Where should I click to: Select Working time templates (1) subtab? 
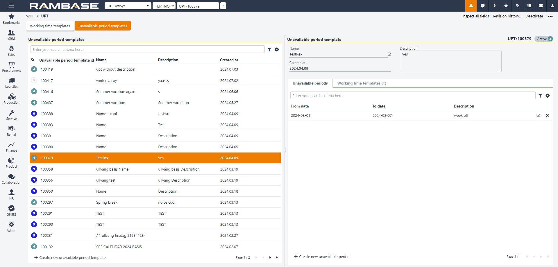coord(362,83)
